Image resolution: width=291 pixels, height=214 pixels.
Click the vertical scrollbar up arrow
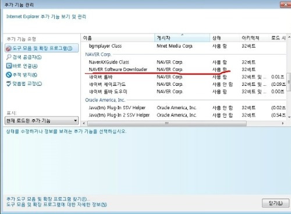(289, 37)
